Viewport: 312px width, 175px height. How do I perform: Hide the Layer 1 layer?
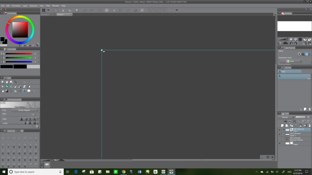pos(279,134)
